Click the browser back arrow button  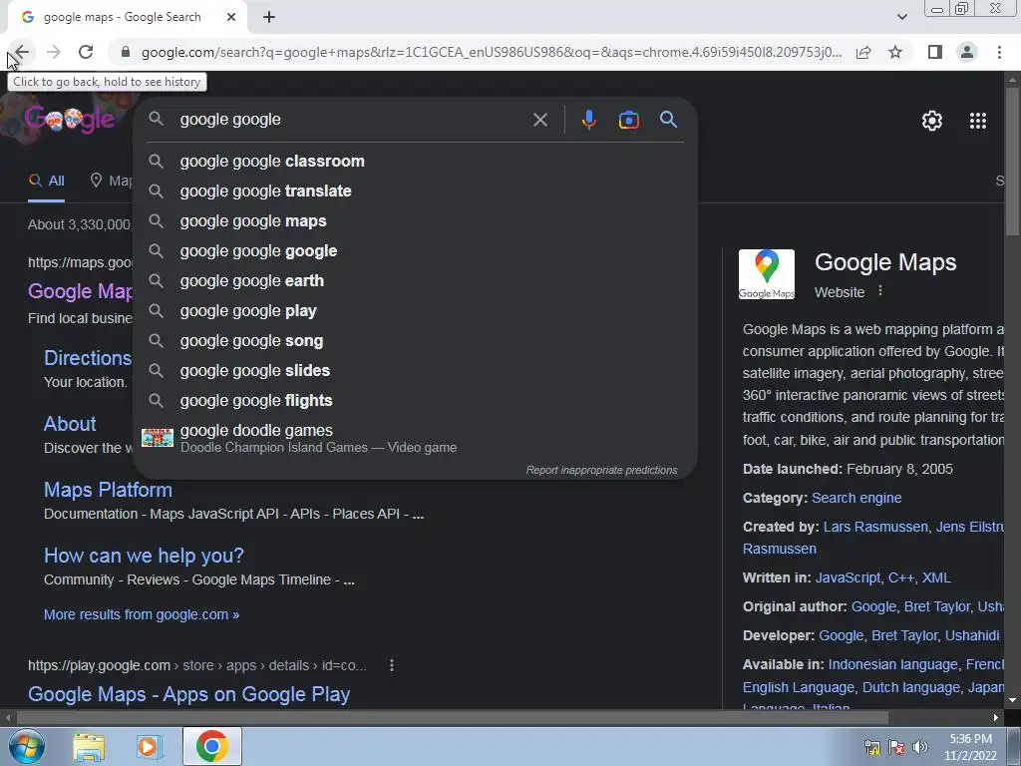22,52
